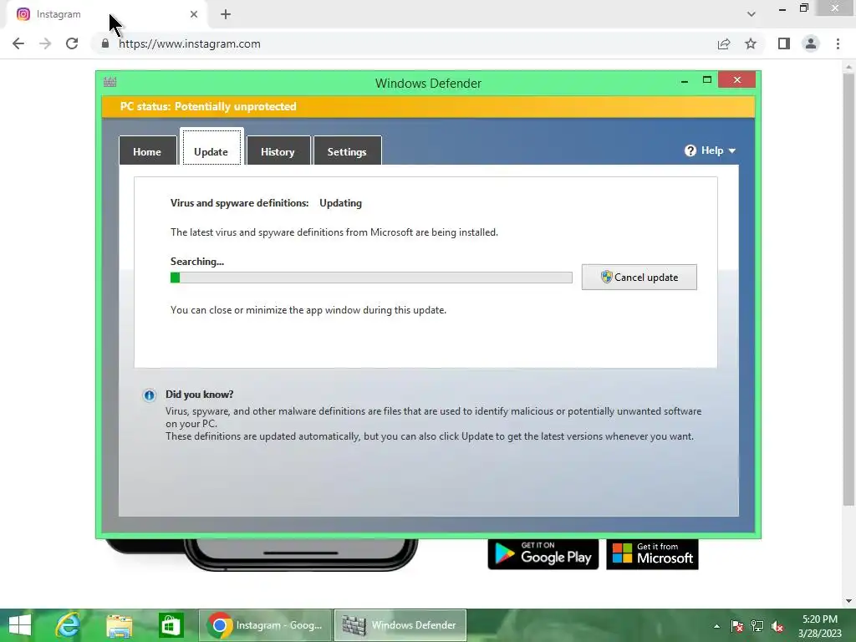Bookmark this page with the star

[751, 43]
